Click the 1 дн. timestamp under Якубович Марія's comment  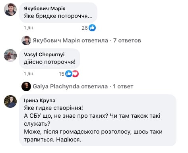click(29, 28)
